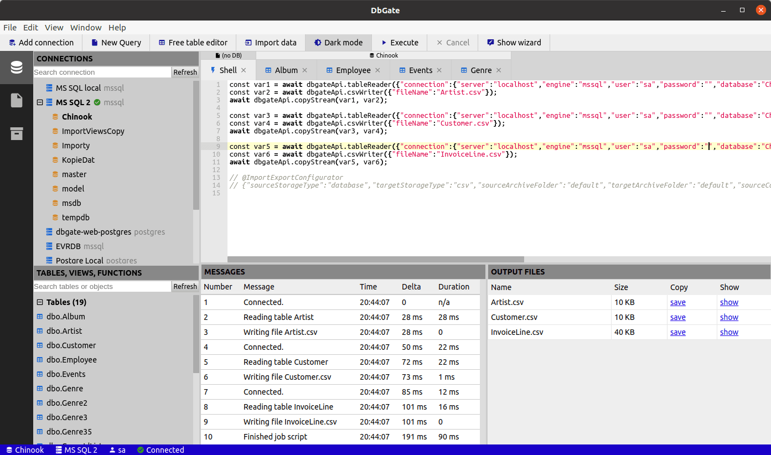Click the show link for InvoiceLine.csv
The width and height of the screenshot is (771, 455).
[x=729, y=332]
